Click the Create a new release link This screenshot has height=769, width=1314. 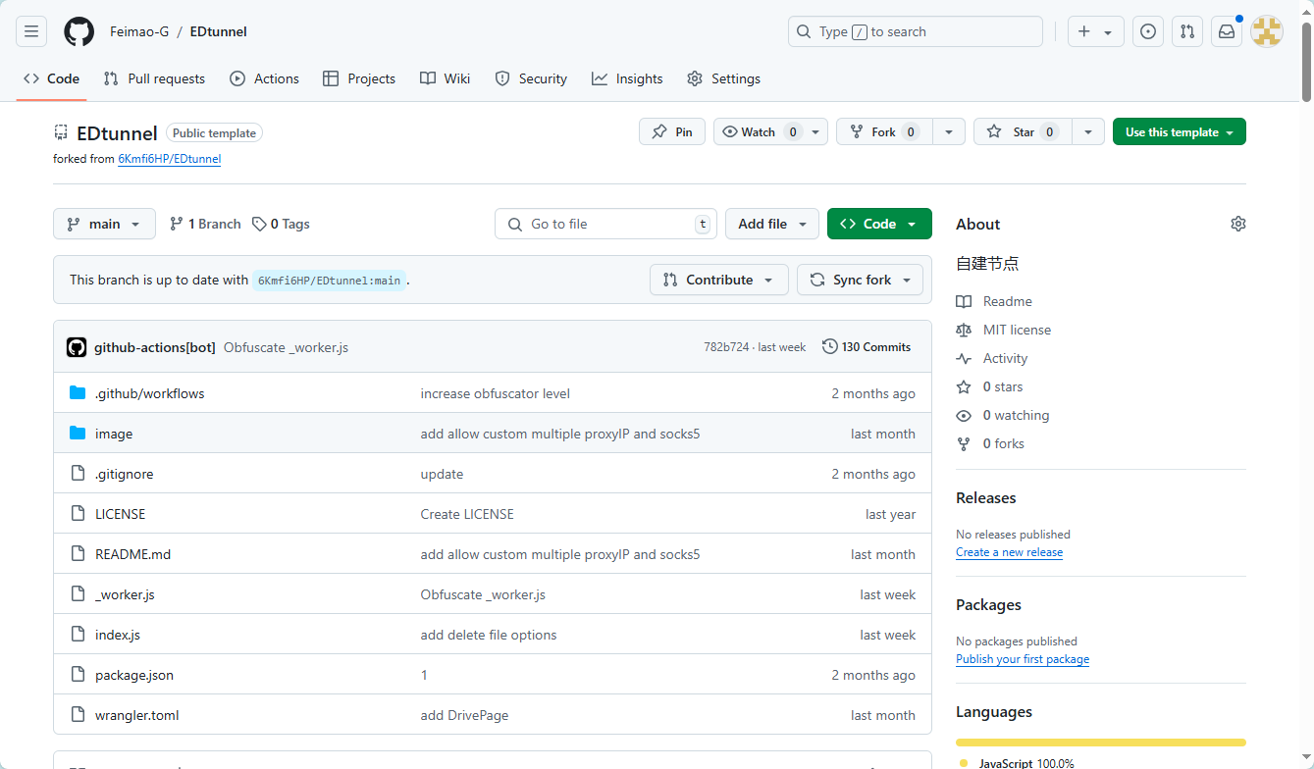[1010, 552]
